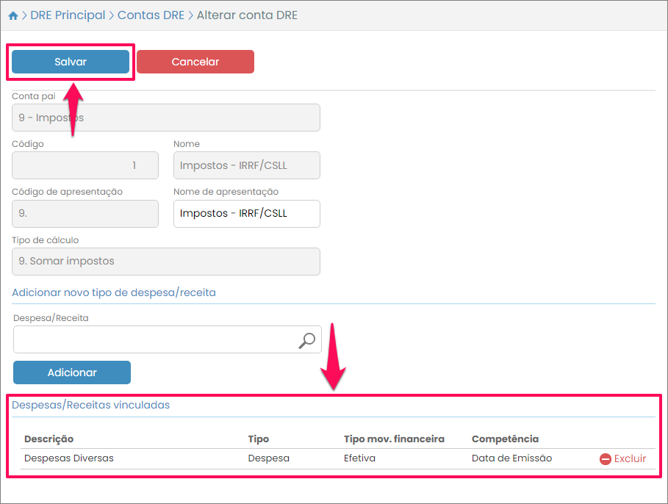Go to DRE Principal breadcrumb
The height and width of the screenshot is (504, 668).
pyautogui.click(x=68, y=15)
